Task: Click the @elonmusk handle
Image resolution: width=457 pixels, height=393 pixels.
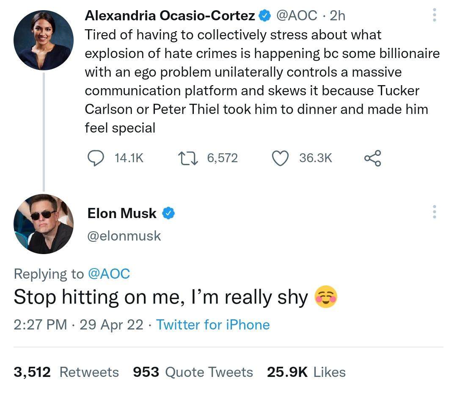Action: click(x=124, y=236)
